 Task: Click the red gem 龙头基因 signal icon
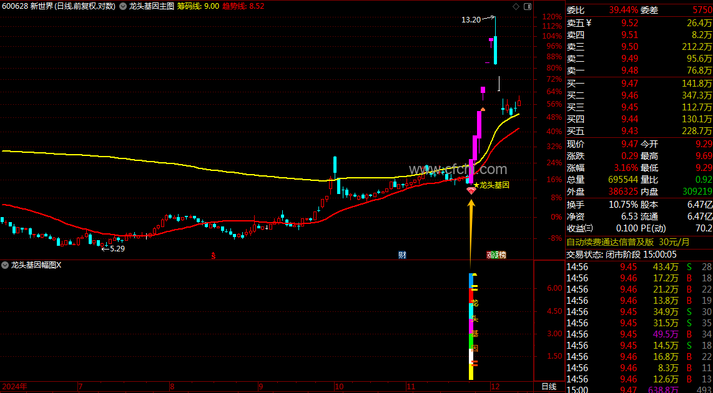click(x=471, y=191)
